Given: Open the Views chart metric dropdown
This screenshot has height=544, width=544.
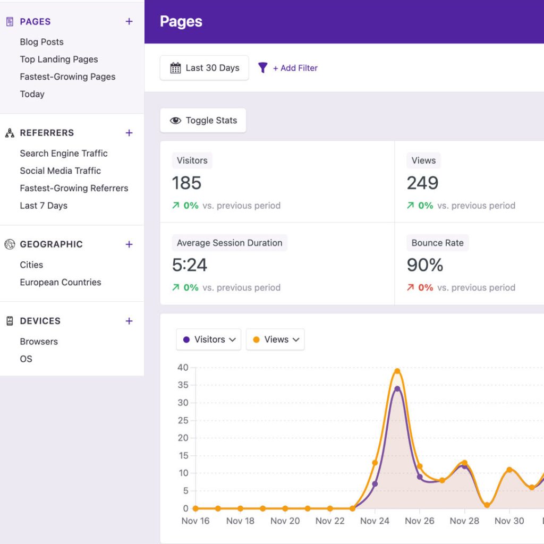Looking at the screenshot, I should [275, 339].
